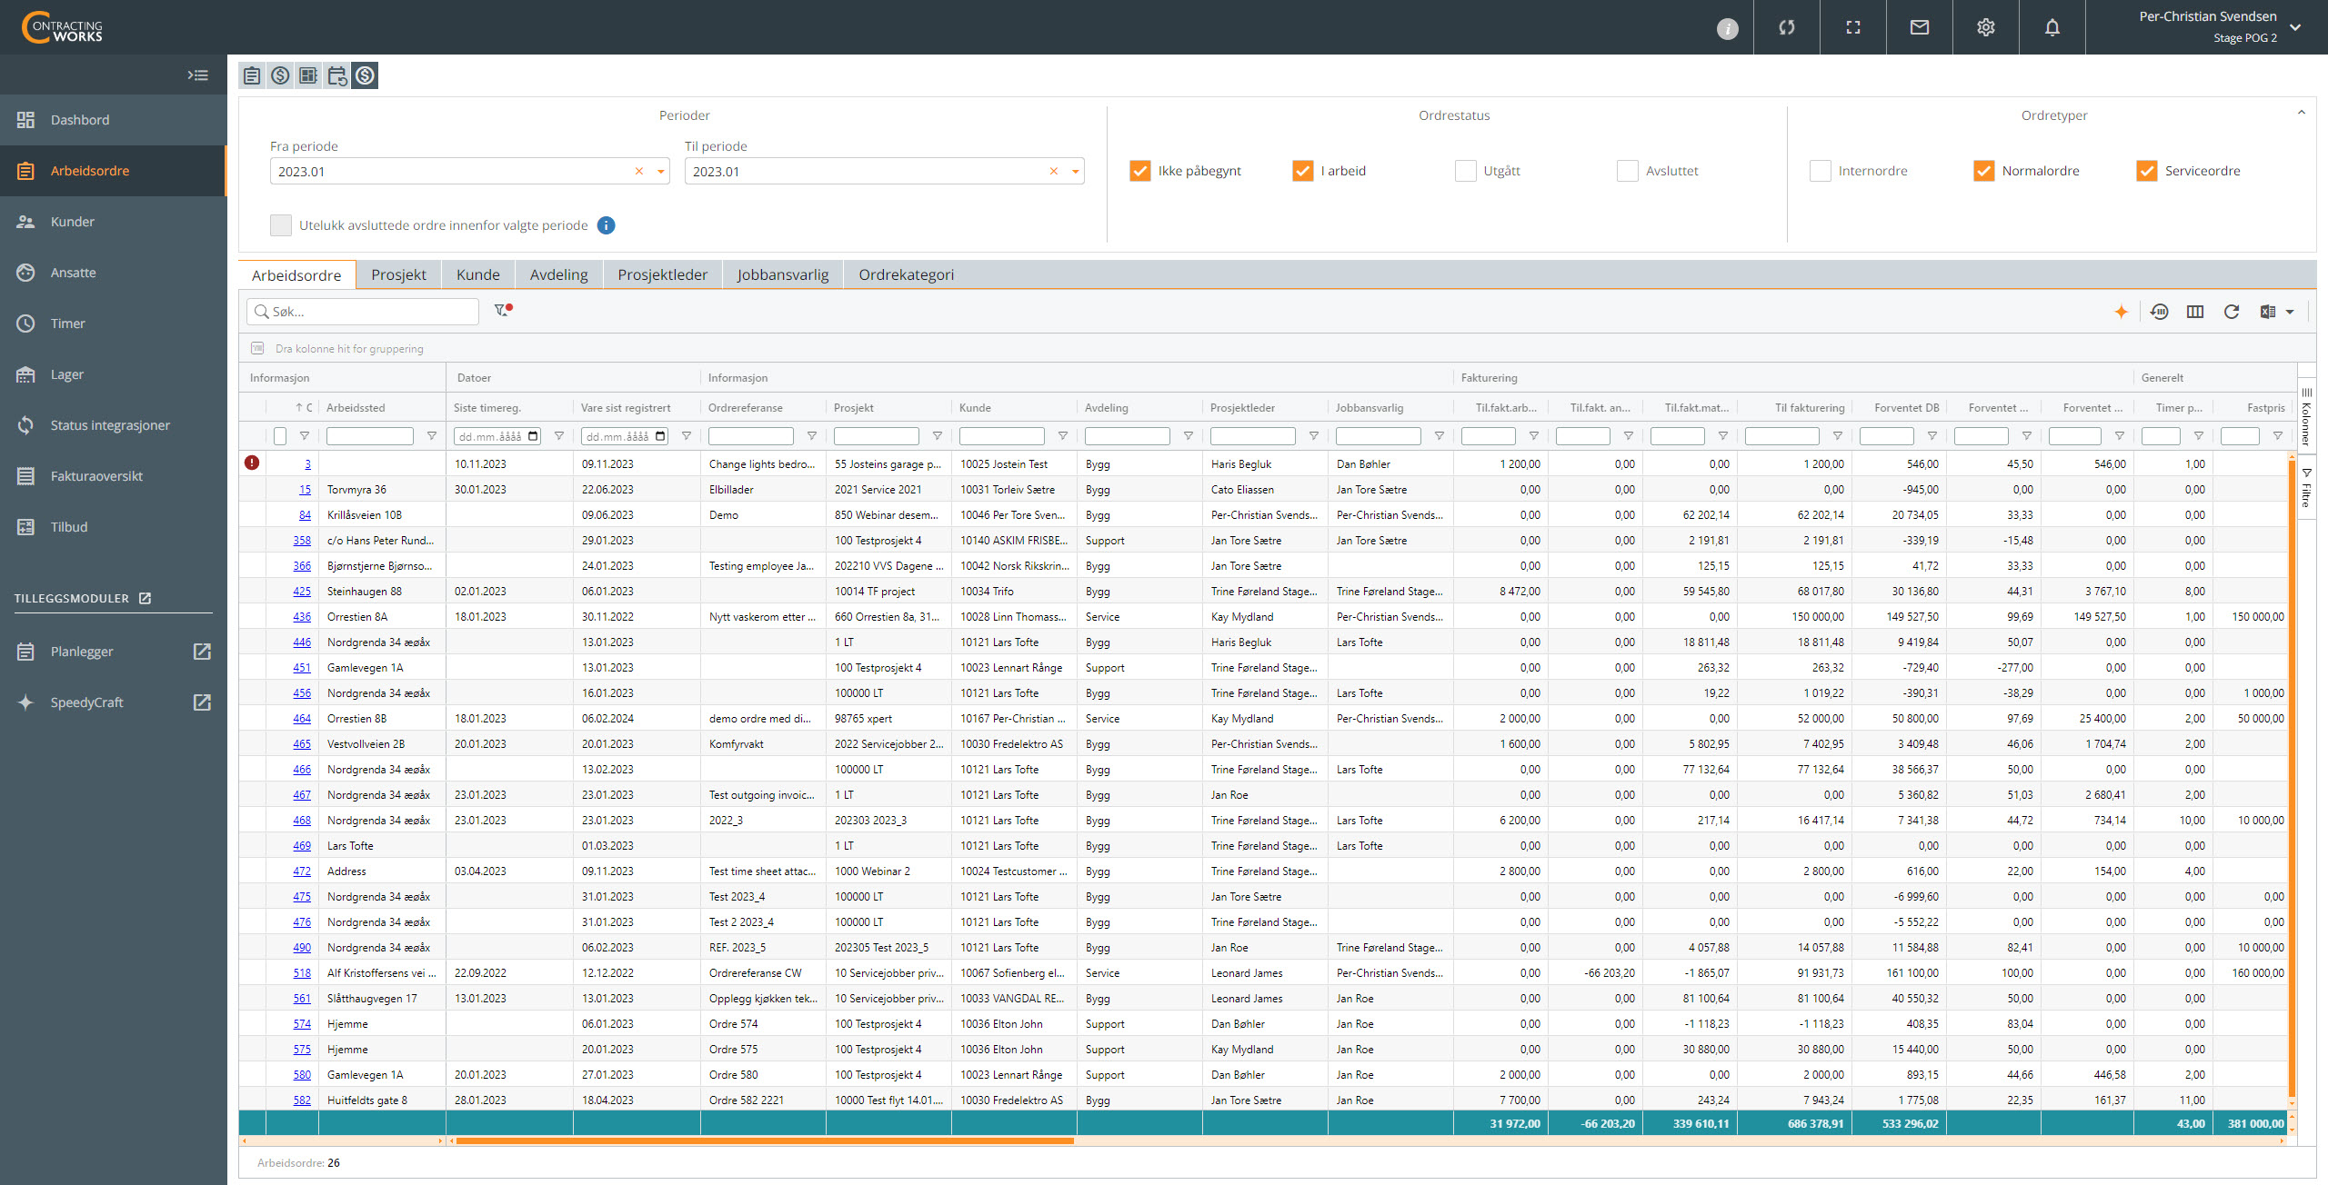Image resolution: width=2328 pixels, height=1185 pixels.
Task: Click the sync arrows icon in header
Action: tap(1787, 27)
